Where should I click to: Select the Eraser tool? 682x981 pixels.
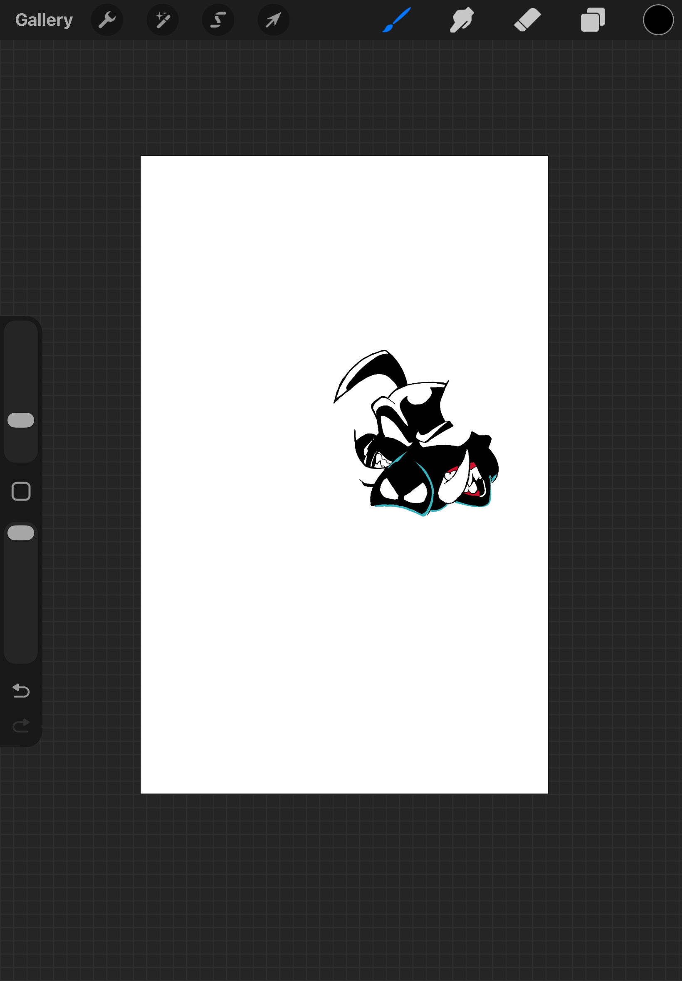click(527, 20)
